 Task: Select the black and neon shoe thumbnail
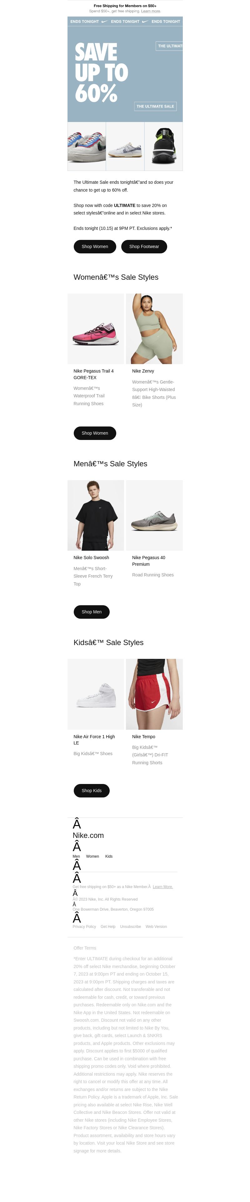pos(163,146)
